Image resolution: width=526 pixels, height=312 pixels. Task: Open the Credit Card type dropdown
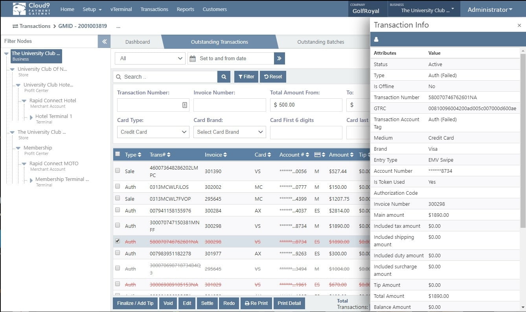click(153, 132)
